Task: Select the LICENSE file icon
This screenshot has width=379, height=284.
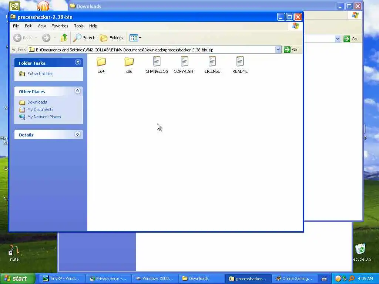Action: click(x=212, y=62)
